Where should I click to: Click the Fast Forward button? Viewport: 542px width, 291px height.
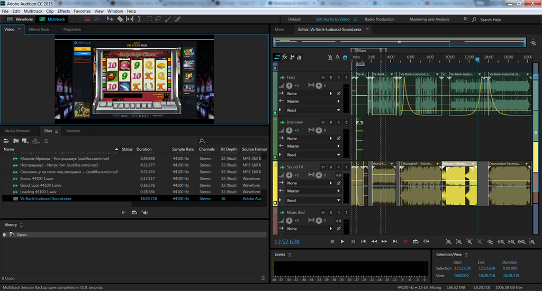tap(384, 242)
